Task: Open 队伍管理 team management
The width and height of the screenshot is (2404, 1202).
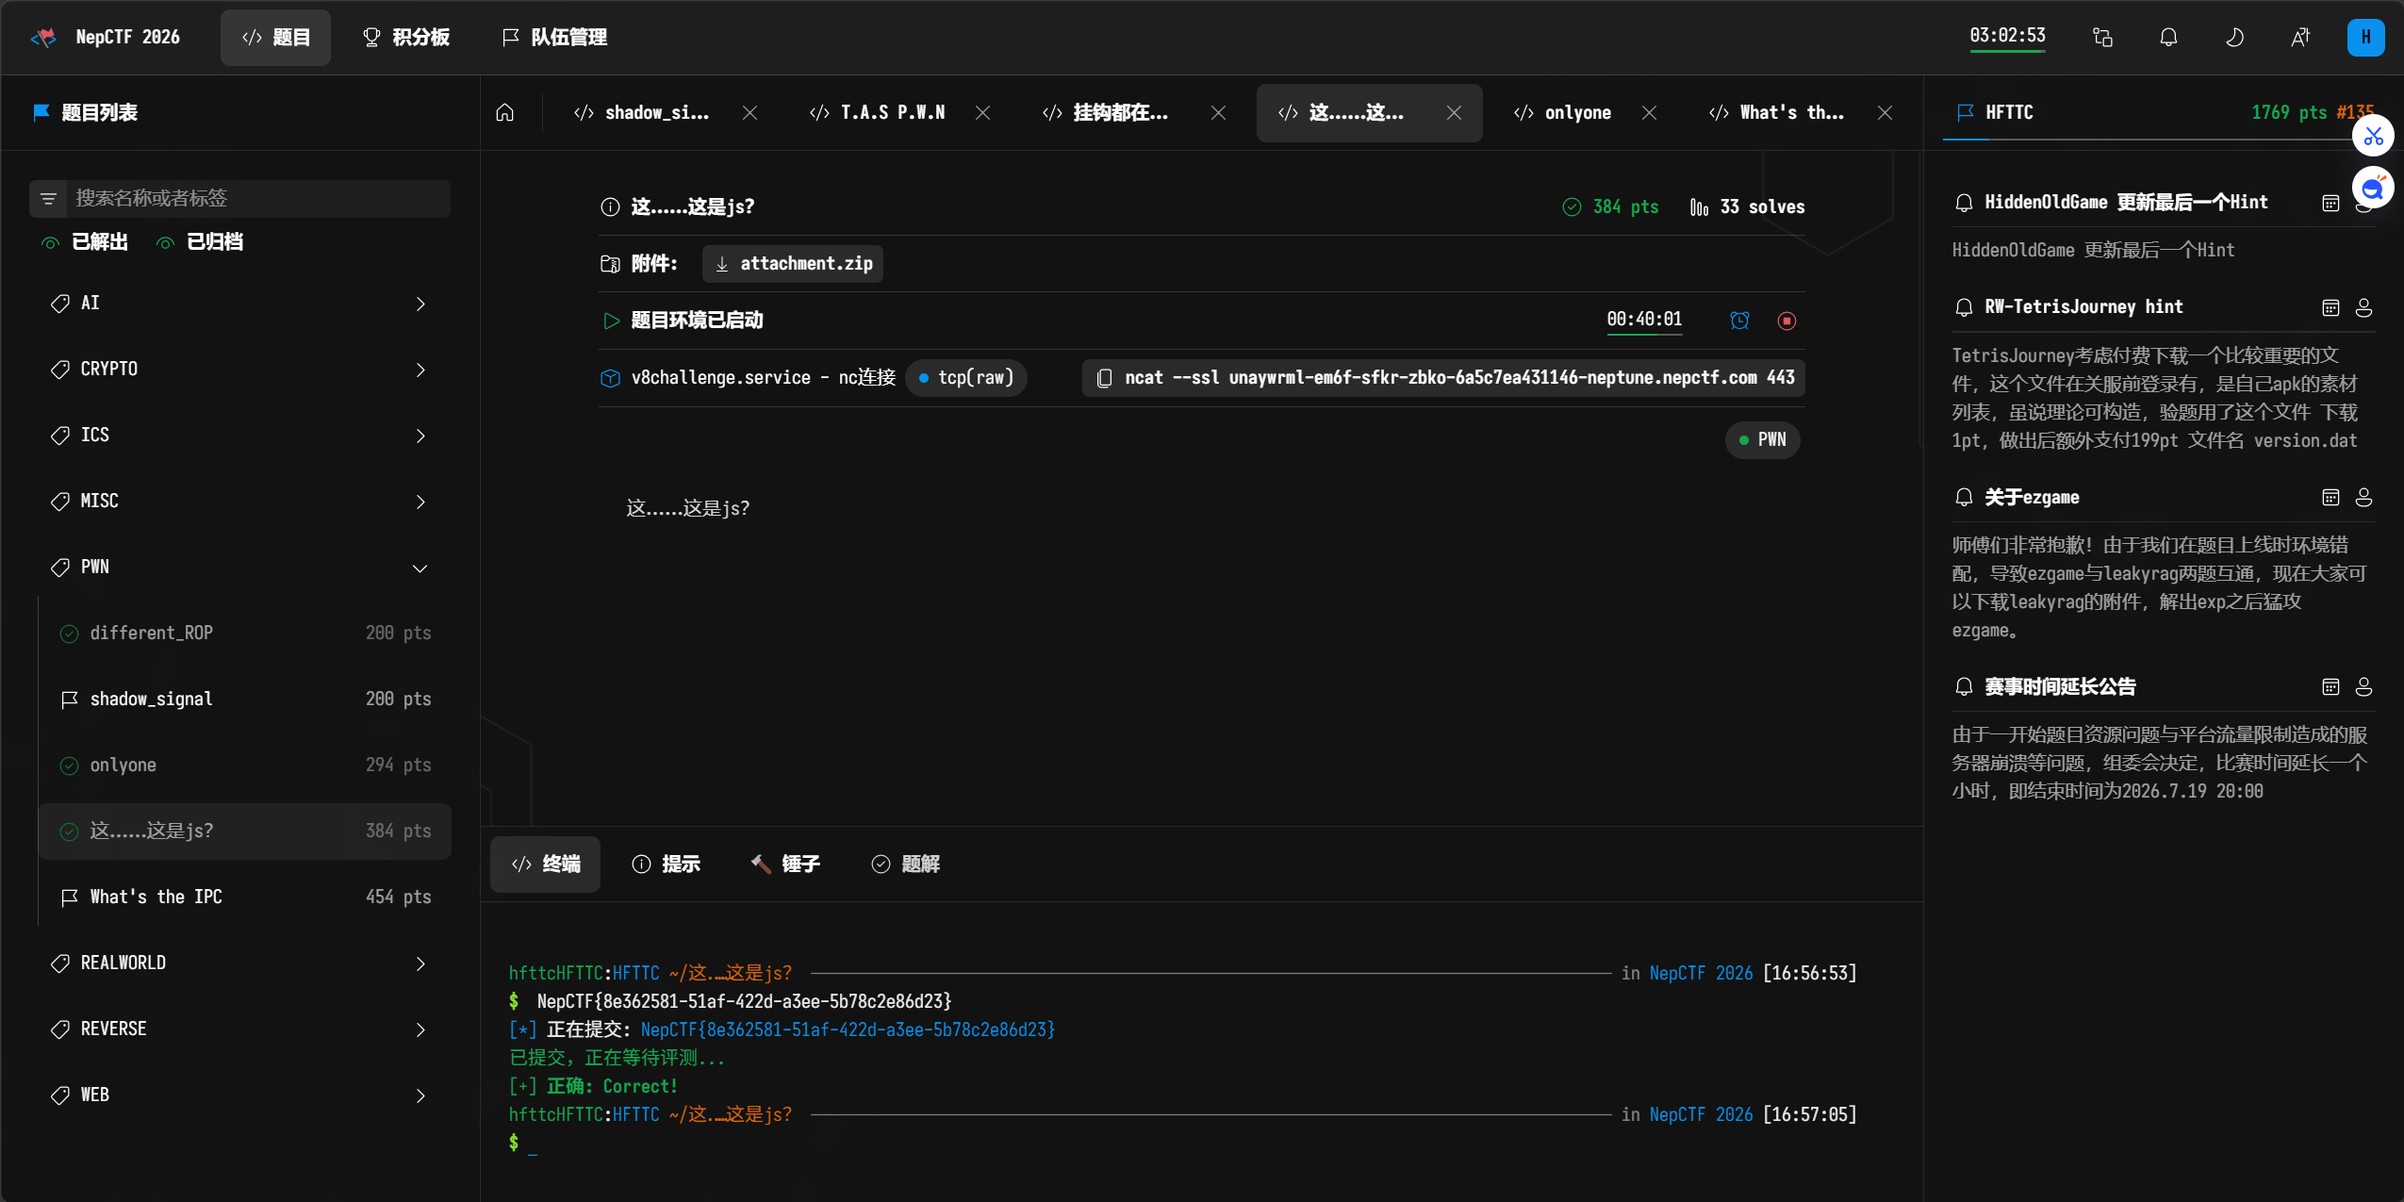Action: pos(554,38)
